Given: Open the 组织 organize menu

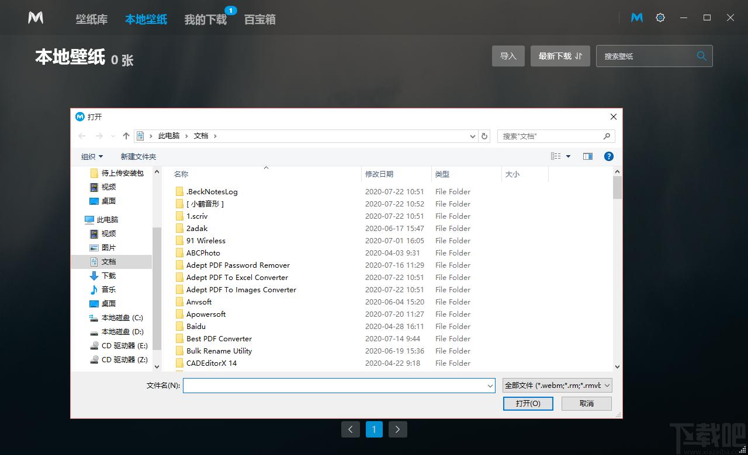Looking at the screenshot, I should pyautogui.click(x=92, y=157).
